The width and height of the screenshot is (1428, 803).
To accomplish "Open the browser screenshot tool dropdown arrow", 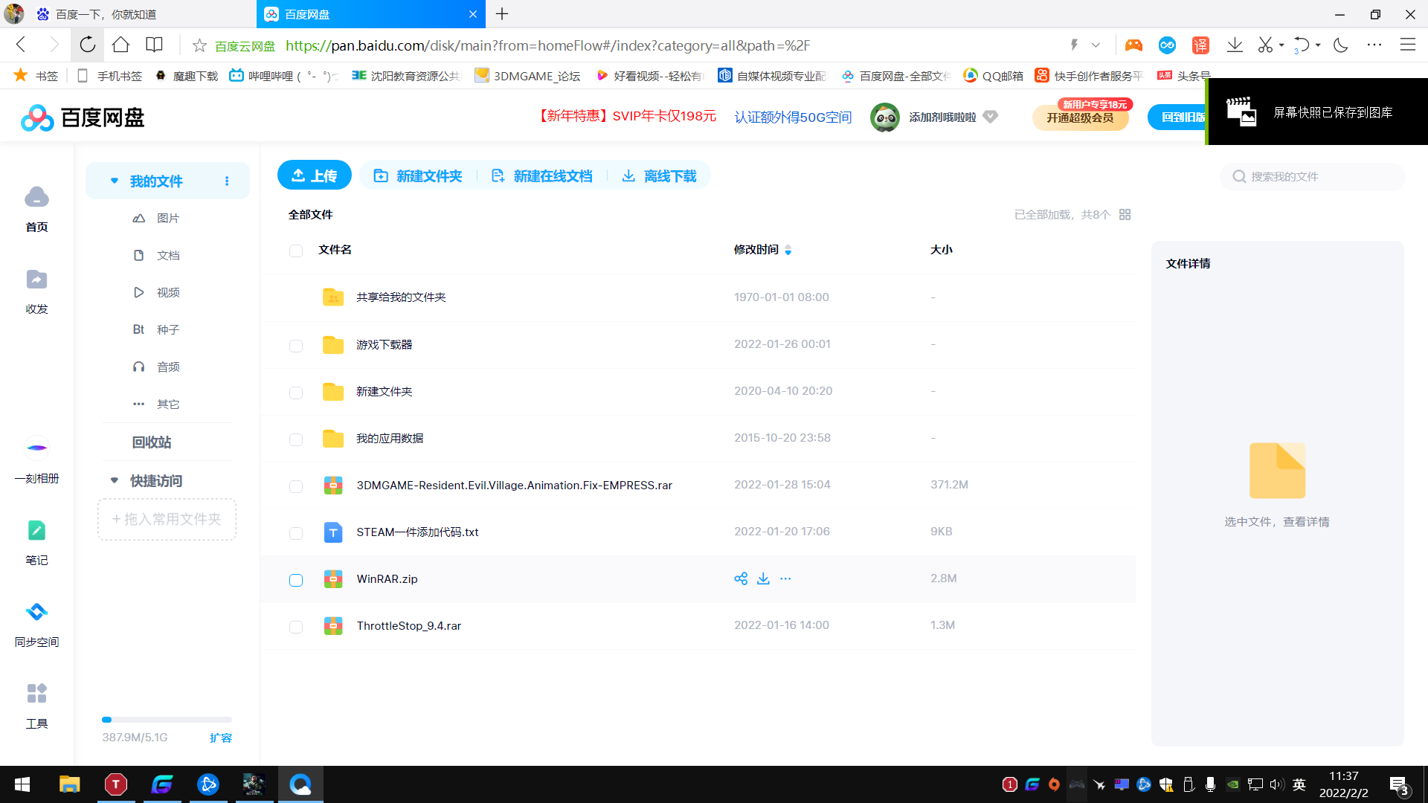I will tap(1281, 45).
